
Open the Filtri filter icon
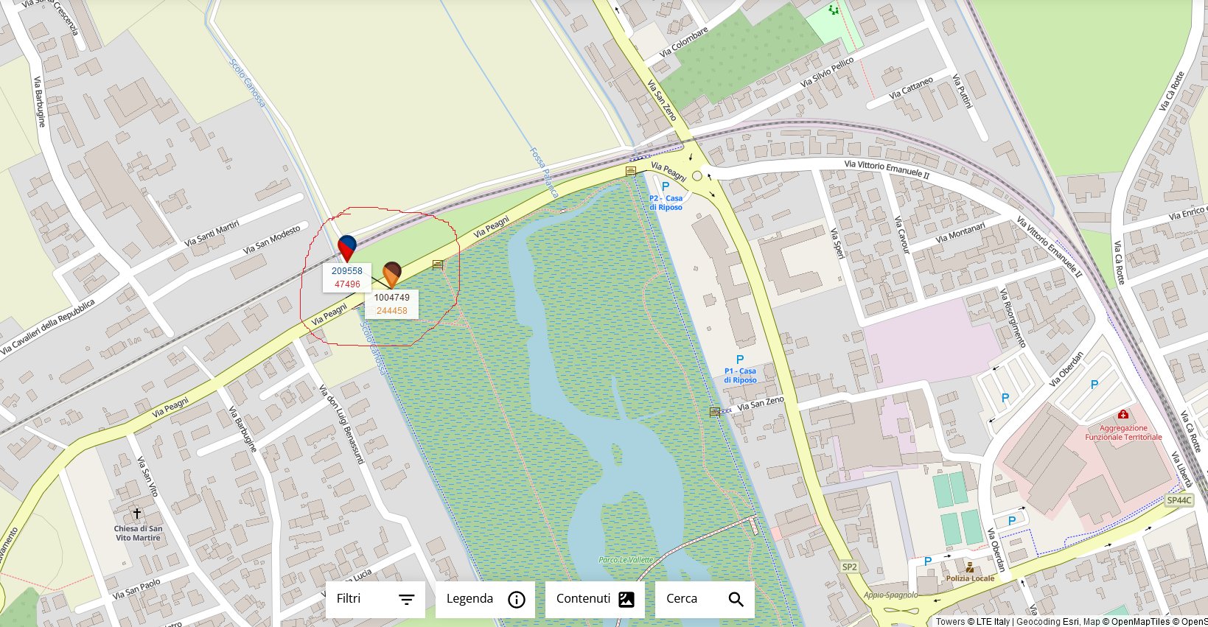coord(407,600)
